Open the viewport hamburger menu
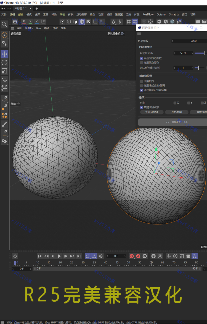 click(x=13, y=28)
